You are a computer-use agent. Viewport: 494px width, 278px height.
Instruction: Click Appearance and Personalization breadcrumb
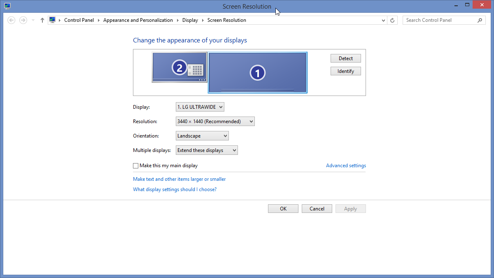[x=138, y=20]
